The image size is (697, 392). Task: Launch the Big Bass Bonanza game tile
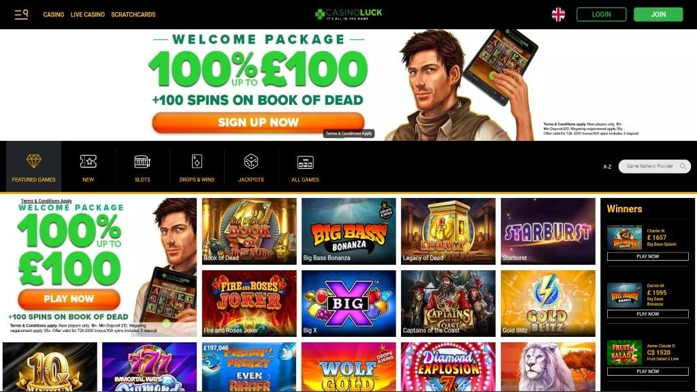click(348, 231)
